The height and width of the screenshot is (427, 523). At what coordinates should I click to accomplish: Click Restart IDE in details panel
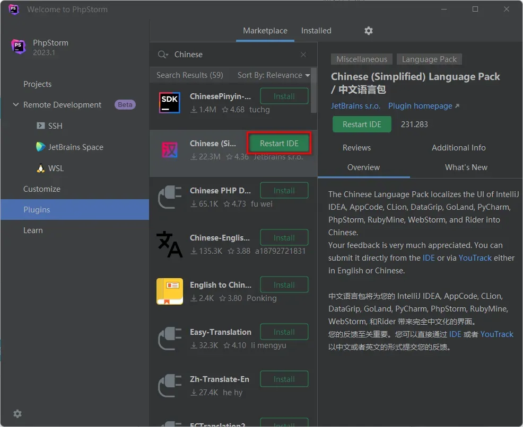pos(362,124)
